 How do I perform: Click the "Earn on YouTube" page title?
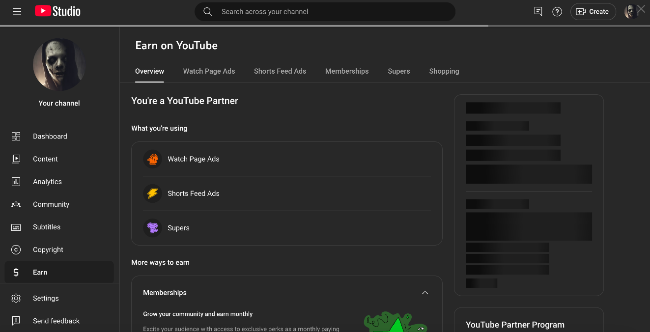pyautogui.click(x=176, y=46)
